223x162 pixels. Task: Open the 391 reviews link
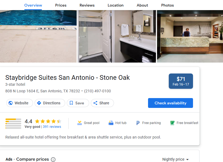pyautogui.click(x=52, y=127)
